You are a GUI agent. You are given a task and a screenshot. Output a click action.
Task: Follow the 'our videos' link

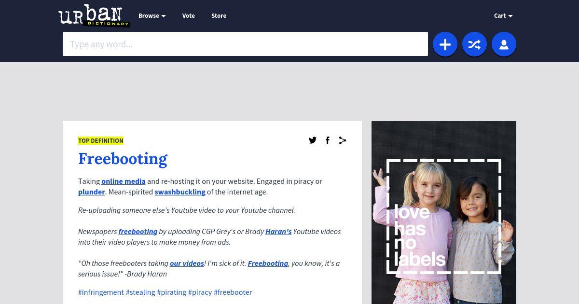tap(187, 263)
